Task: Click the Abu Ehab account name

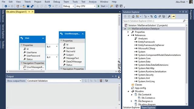Action: tap(180, 2)
